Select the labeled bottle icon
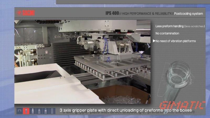The width and height of the screenshot is (210, 118). (46, 111)
